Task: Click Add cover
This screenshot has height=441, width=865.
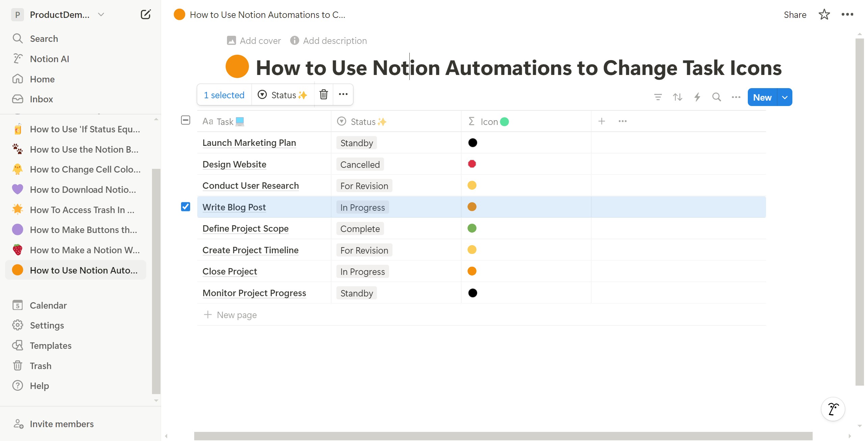Action: click(x=254, y=41)
